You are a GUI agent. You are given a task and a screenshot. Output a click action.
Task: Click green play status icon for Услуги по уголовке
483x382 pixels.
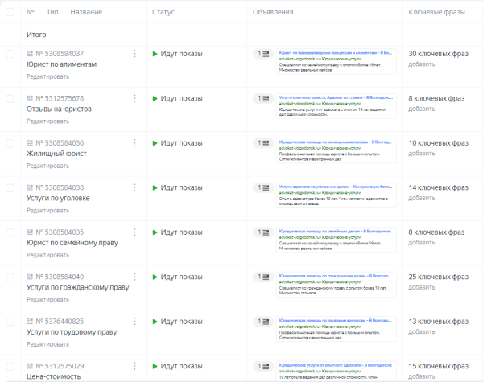pyautogui.click(x=155, y=187)
